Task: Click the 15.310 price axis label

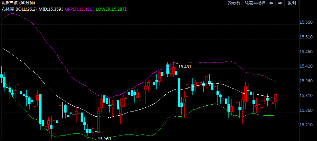Action: coord(306,96)
